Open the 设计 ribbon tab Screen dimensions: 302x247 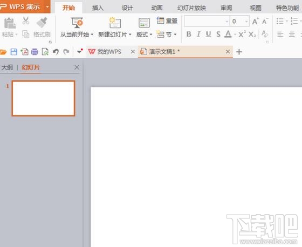127,8
